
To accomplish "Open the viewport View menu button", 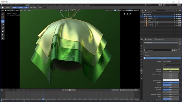I will [x=17, y=10].
